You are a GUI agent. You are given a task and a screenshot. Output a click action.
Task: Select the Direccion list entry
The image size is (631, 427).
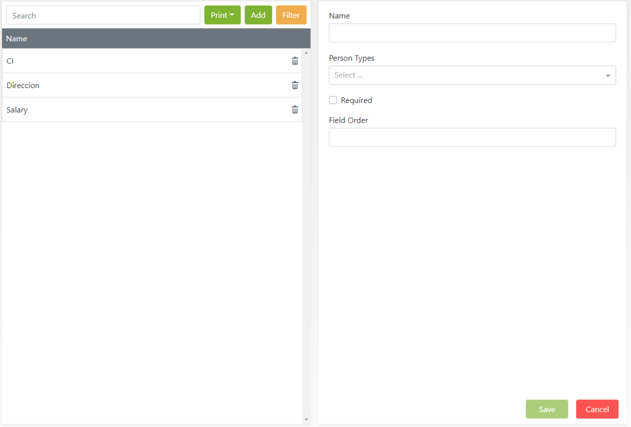(x=123, y=86)
